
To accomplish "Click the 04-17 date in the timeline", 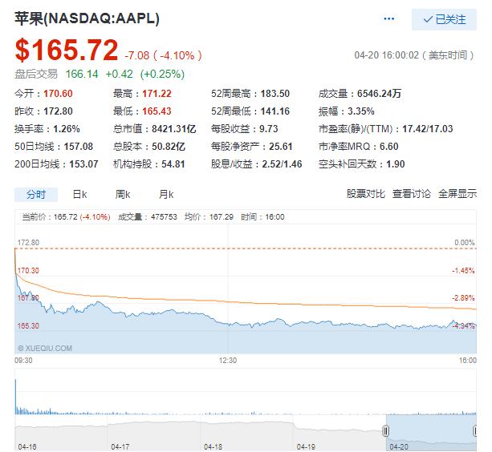I will coord(120,446).
